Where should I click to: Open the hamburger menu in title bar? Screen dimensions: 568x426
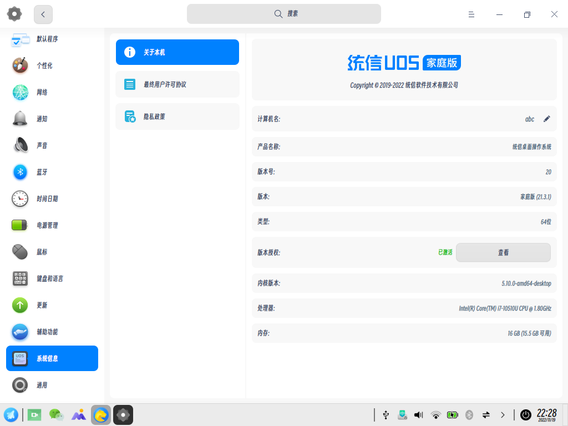(471, 14)
